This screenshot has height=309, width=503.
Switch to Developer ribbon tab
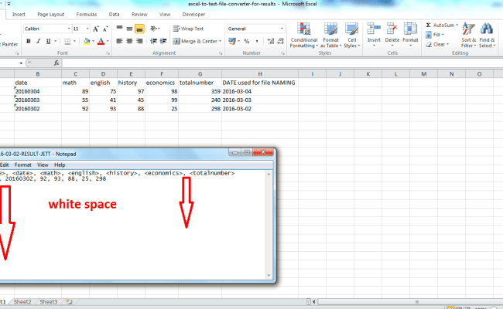pyautogui.click(x=193, y=15)
